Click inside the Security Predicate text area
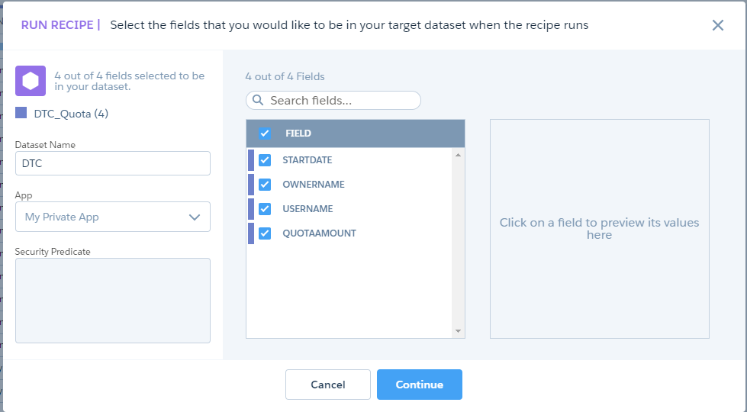The image size is (747, 412). pos(113,301)
